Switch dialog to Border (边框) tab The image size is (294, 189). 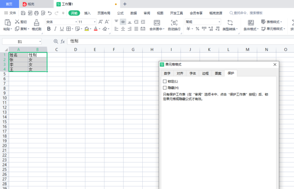[205, 74]
